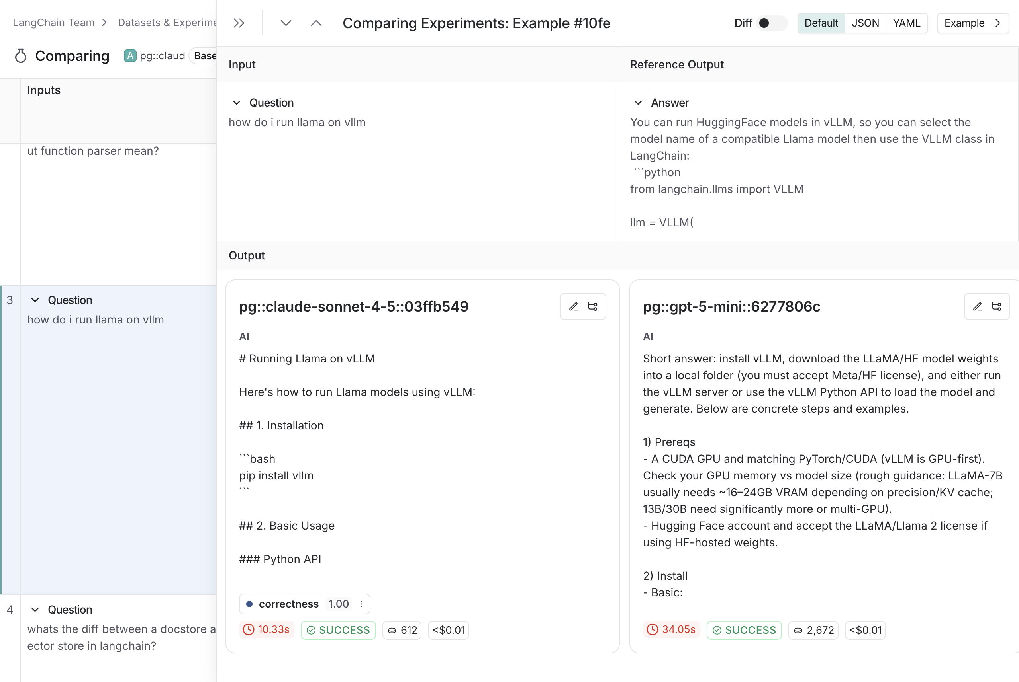Open the Example link with arrow
The image size is (1019, 682).
[972, 23]
